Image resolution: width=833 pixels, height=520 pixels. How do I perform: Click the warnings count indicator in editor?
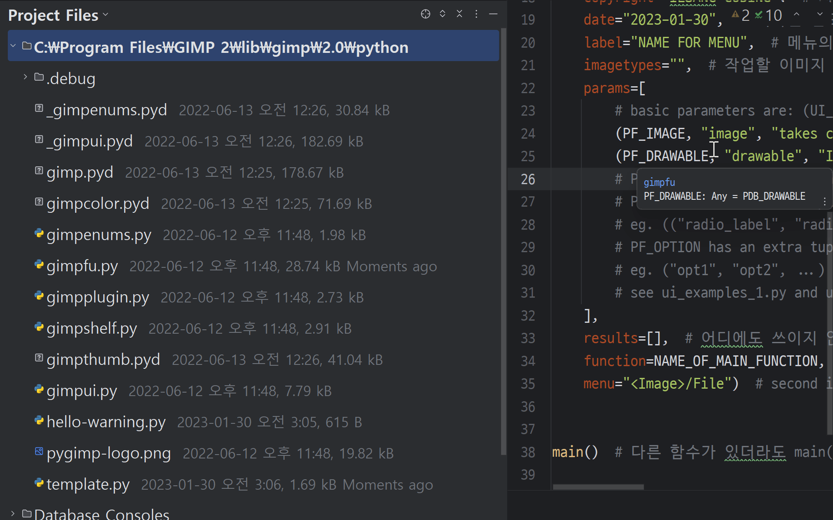point(741,16)
